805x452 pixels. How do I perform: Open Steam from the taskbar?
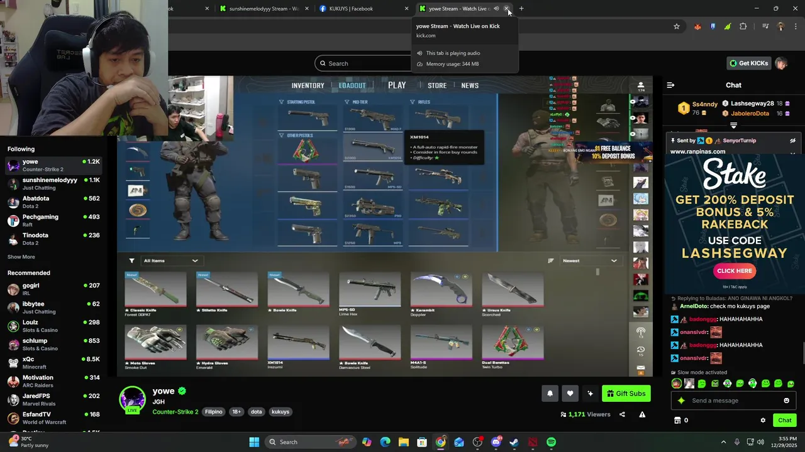514,442
